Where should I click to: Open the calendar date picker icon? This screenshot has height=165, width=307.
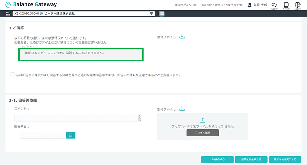click(71, 135)
